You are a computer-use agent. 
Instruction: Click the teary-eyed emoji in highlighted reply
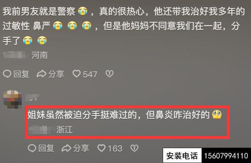[217, 114]
